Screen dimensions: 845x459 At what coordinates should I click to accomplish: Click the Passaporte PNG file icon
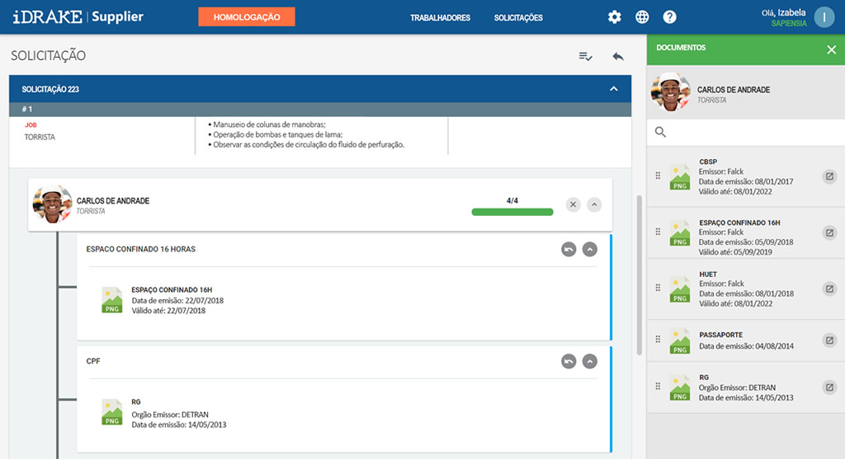point(680,341)
